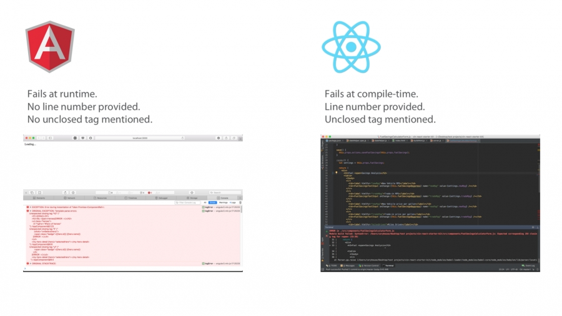Screen dimensions: 562x316
Task: Open the Safari share icon
Action: click(226, 138)
